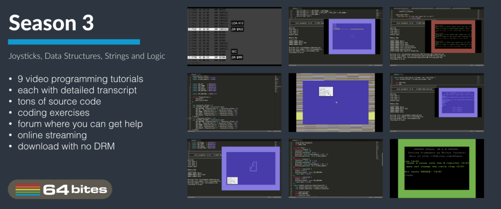Open the full-frame joystick constants code thumbnail
The image size is (501, 209).
[x=234, y=102]
